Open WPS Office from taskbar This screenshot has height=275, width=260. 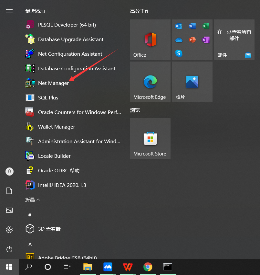pos(128,267)
